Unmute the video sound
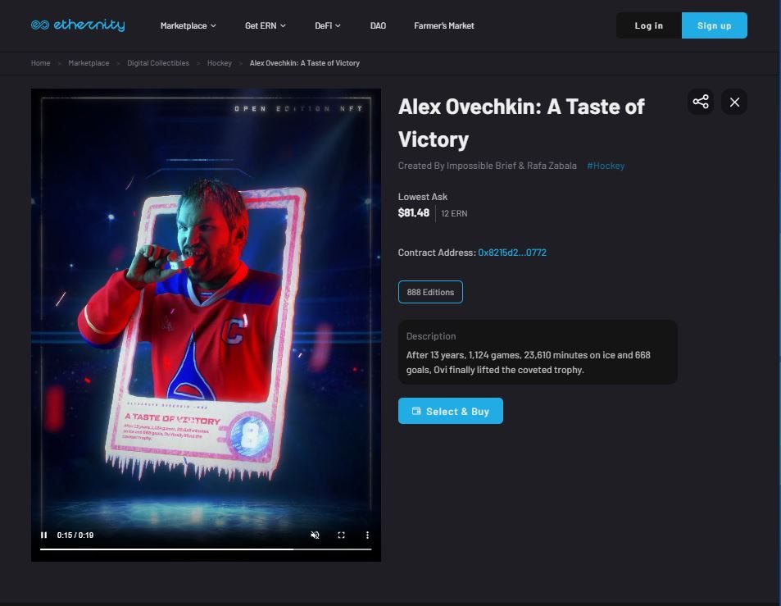781x606 pixels. [x=315, y=535]
